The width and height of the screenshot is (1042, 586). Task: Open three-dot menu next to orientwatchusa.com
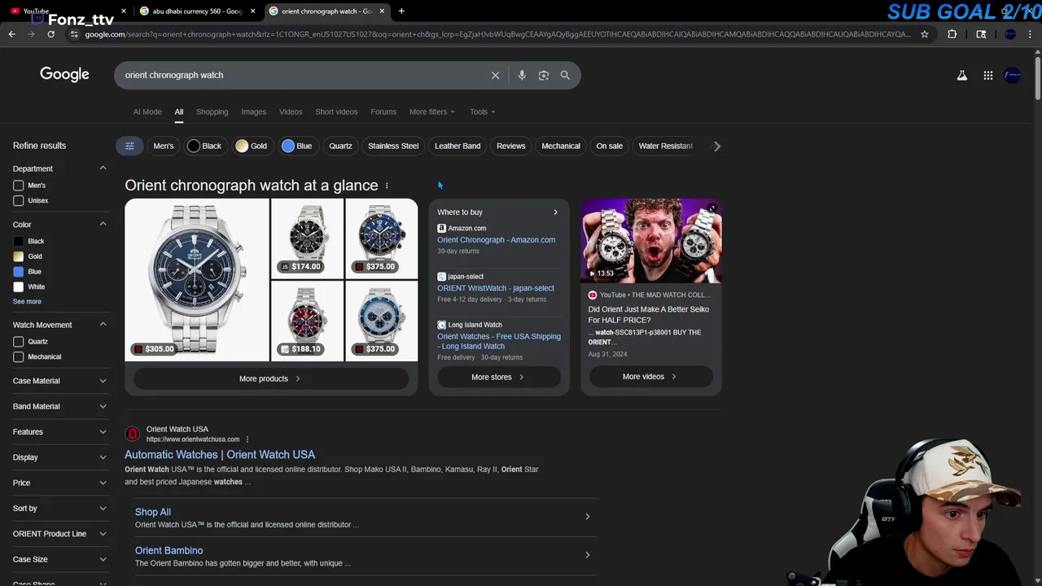tap(247, 439)
